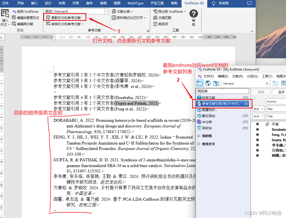Click the 搜索 button in EndNote search panel

point(261,92)
